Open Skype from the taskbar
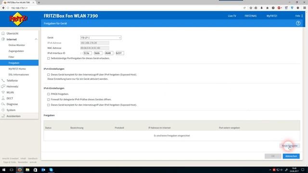 click(x=51, y=170)
